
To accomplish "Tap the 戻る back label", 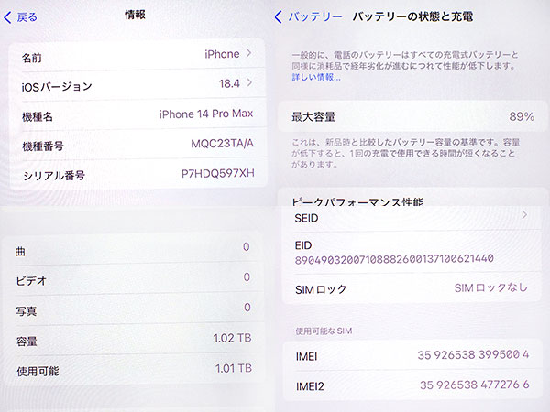I will coord(27,17).
